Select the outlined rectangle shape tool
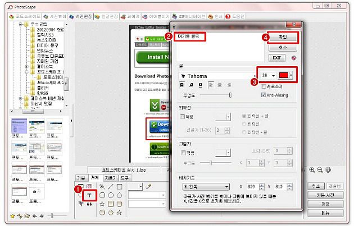This screenshot has width=354, height=226. tap(120, 187)
